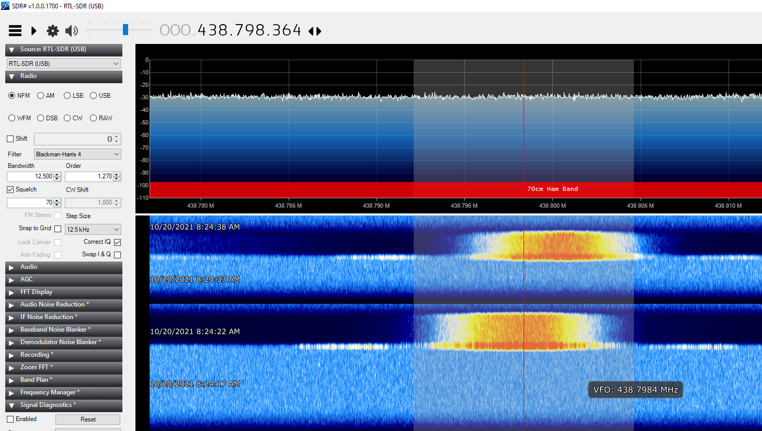Increase the Bandwidth value with up arrow
This screenshot has height=431, width=762.
click(x=57, y=174)
